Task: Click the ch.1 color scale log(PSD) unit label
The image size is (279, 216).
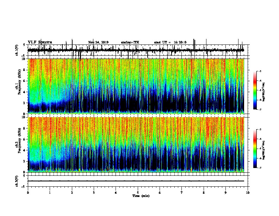Action: pyautogui.click(x=263, y=92)
